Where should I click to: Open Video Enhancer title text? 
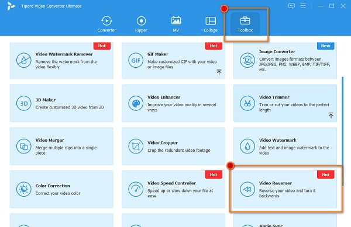[164, 97]
